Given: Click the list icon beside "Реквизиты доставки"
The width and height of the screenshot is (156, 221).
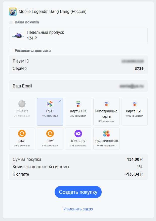Looking at the screenshot, I should 11,51.
